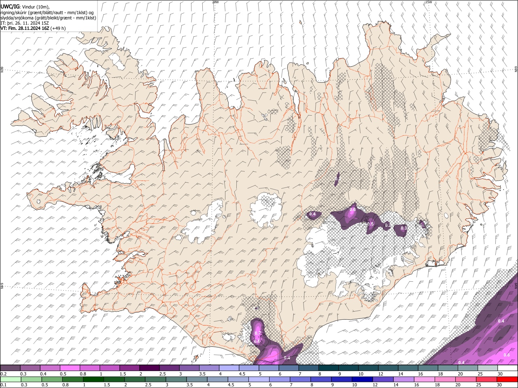Click the 'slydda/snjókoma' legend description line
This screenshot has width=518, height=388.
pyautogui.click(x=48, y=18)
